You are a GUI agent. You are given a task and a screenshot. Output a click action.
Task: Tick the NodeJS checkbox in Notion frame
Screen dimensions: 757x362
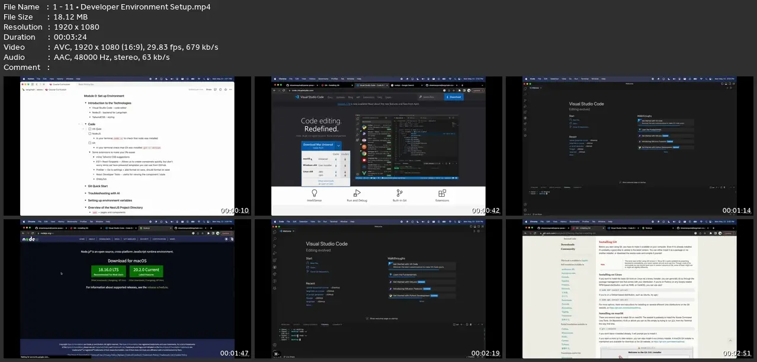89,133
